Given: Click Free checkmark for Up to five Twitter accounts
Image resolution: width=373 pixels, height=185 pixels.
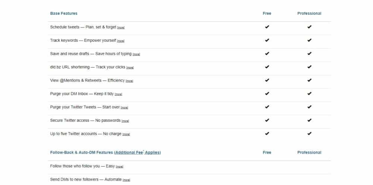Looking at the screenshot, I should (x=267, y=134).
